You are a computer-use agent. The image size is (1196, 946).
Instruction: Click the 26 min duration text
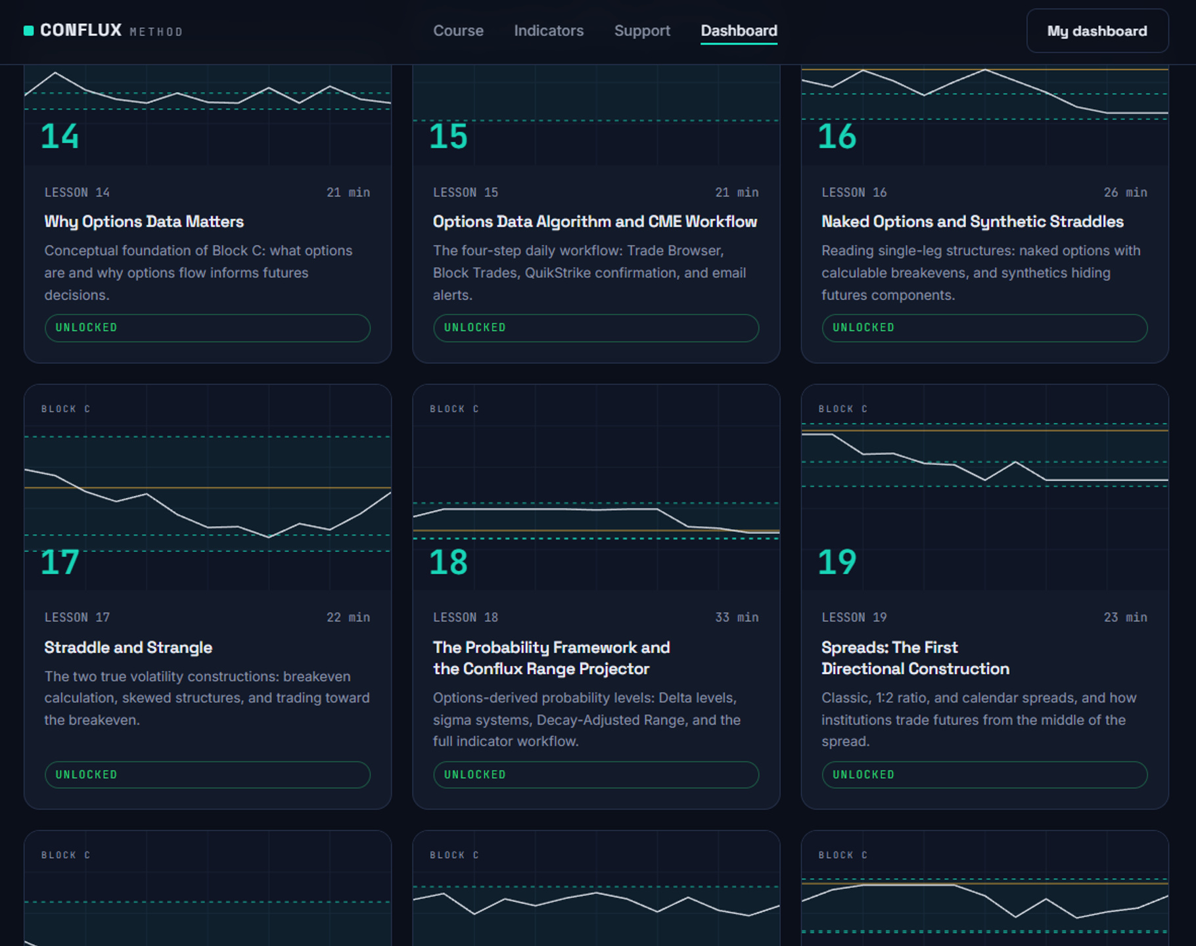pyautogui.click(x=1125, y=192)
